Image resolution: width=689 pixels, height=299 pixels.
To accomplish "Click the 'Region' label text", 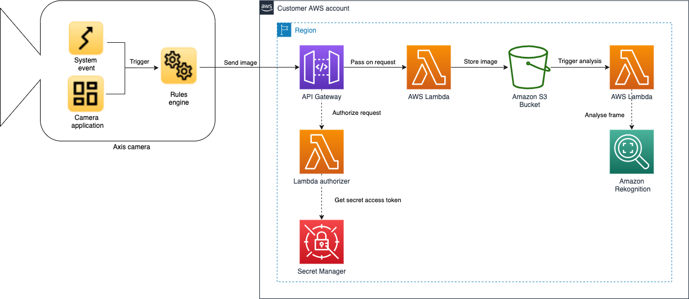I will [x=306, y=30].
